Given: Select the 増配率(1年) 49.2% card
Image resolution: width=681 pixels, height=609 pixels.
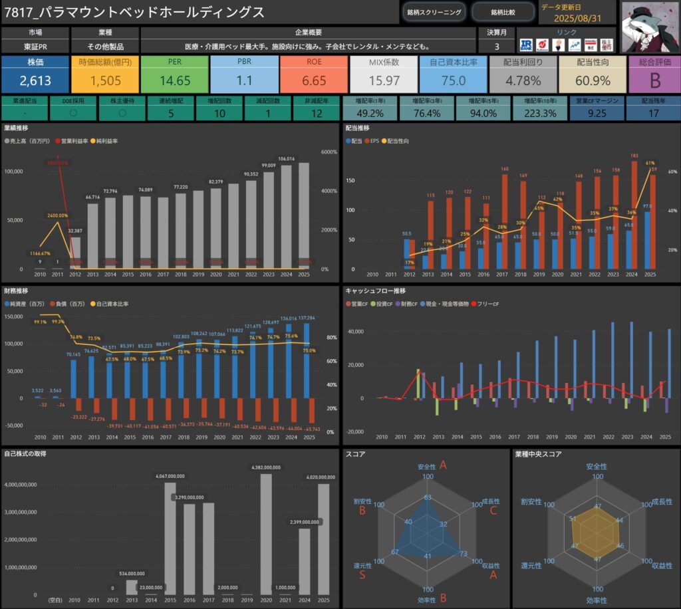Looking at the screenshot, I should tap(370, 108).
